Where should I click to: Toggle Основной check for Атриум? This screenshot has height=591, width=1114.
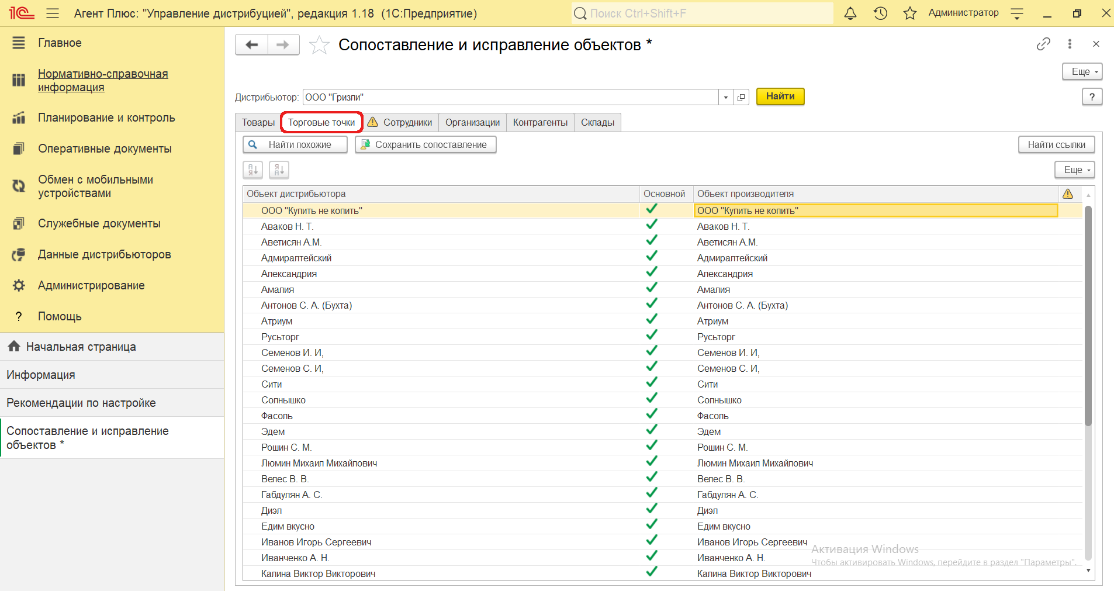click(652, 319)
